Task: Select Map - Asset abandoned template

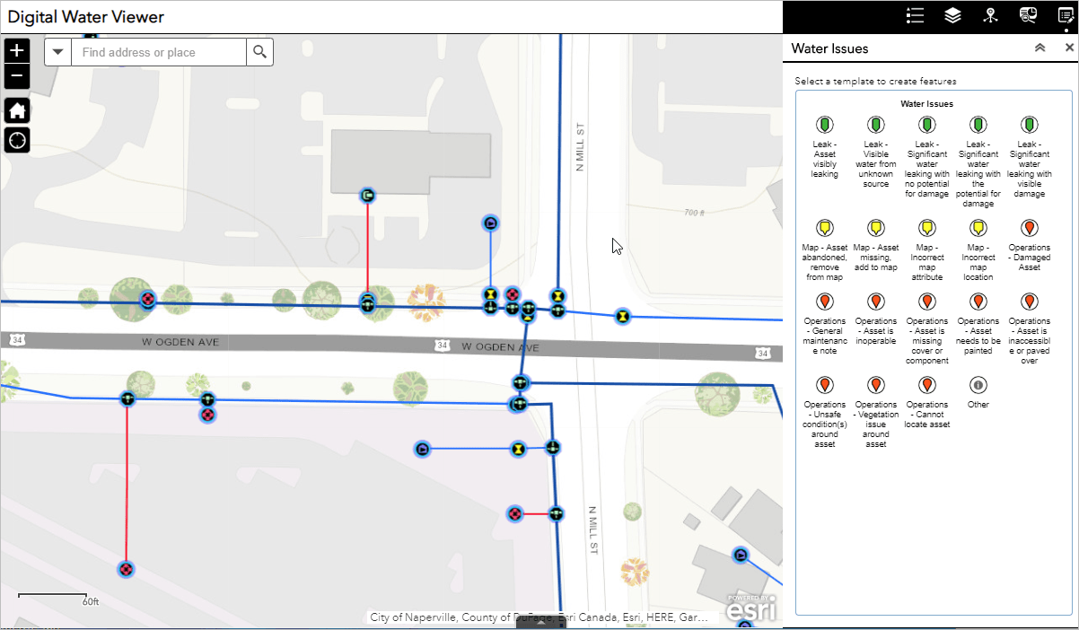Action: click(824, 250)
